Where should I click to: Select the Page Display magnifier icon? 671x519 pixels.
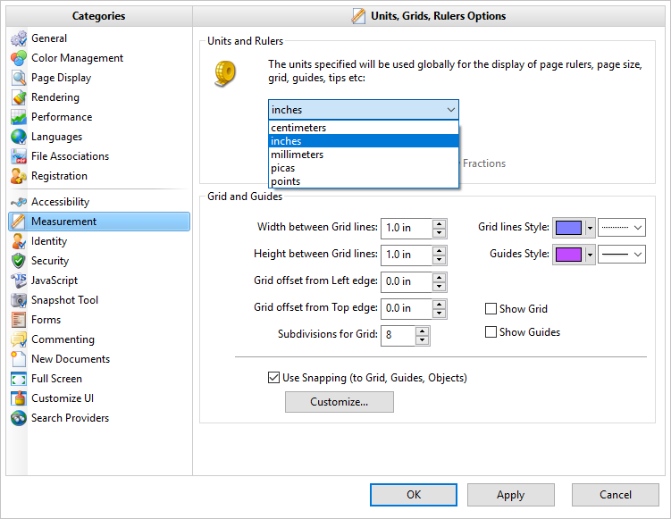19,78
